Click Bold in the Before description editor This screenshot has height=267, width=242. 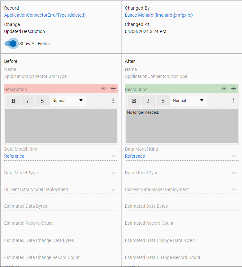point(13,101)
